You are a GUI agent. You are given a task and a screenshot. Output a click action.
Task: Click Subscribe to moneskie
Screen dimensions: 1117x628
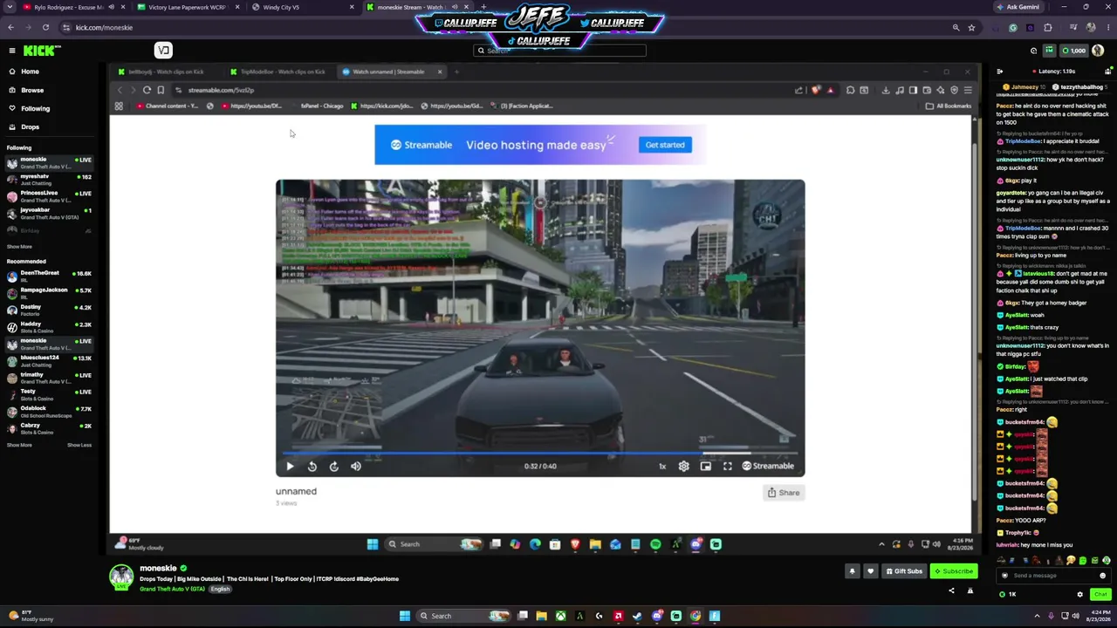953,571
